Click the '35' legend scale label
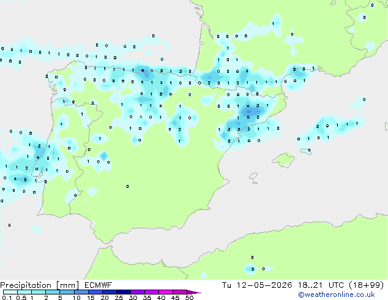This screenshot has height=300, width=388. pos(147,298)
